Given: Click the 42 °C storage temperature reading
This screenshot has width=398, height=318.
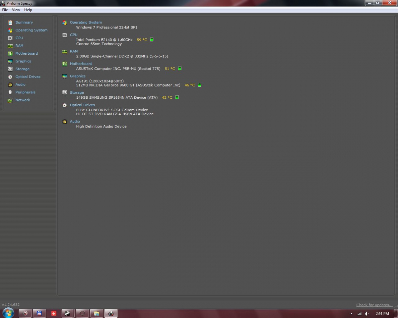Looking at the screenshot, I should click(x=167, y=98).
